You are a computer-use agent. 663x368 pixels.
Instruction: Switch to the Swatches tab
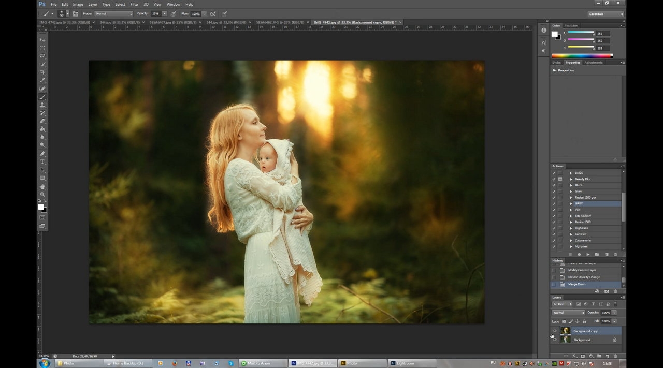pyautogui.click(x=571, y=25)
